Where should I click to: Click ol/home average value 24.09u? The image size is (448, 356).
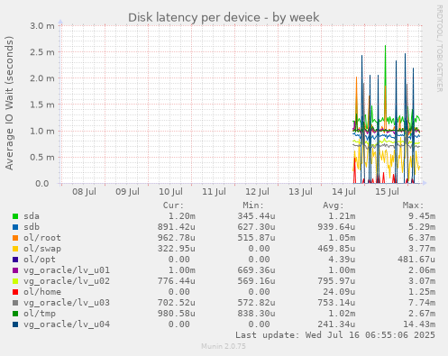pyautogui.click(x=339, y=292)
